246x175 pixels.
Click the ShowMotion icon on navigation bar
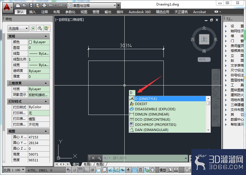tap(216, 118)
